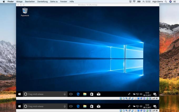Open File Explorer from the upper taskbar

click(x=85, y=94)
